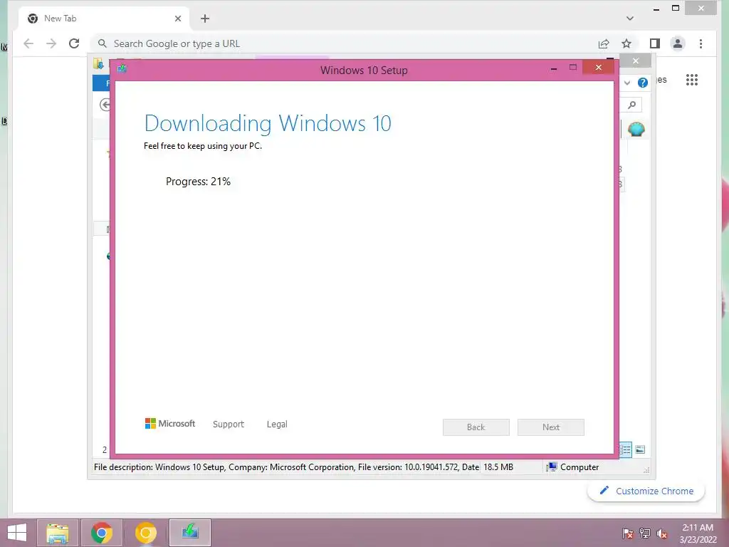Minimize the Windows 10 Setup window
Screen dimensions: 729x547
(x=554, y=68)
